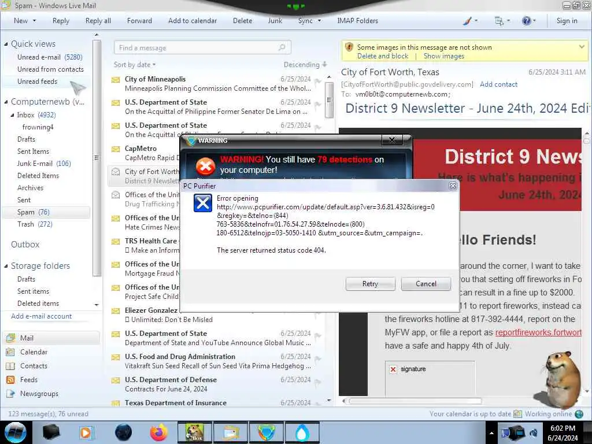Select Unread e-mail (5280)
Screen dimensions: 592x444
click(50, 57)
